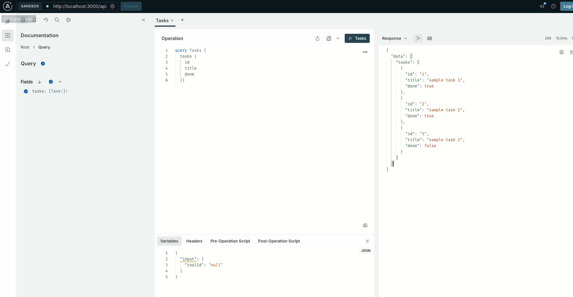Toggle the tasks field checkbox
This screenshot has width=573, height=297.
tap(26, 91)
